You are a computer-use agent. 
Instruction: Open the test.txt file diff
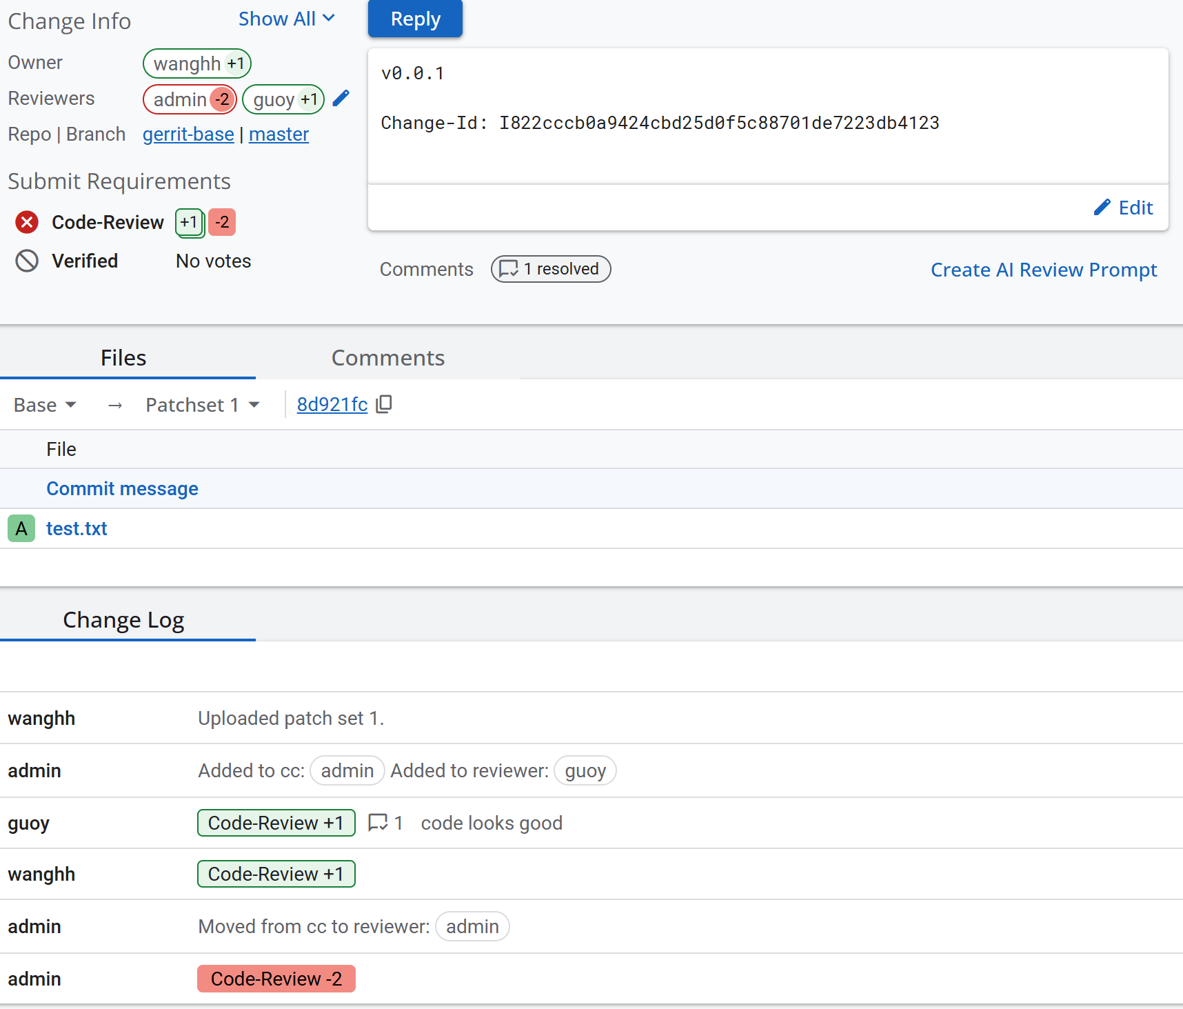77,529
